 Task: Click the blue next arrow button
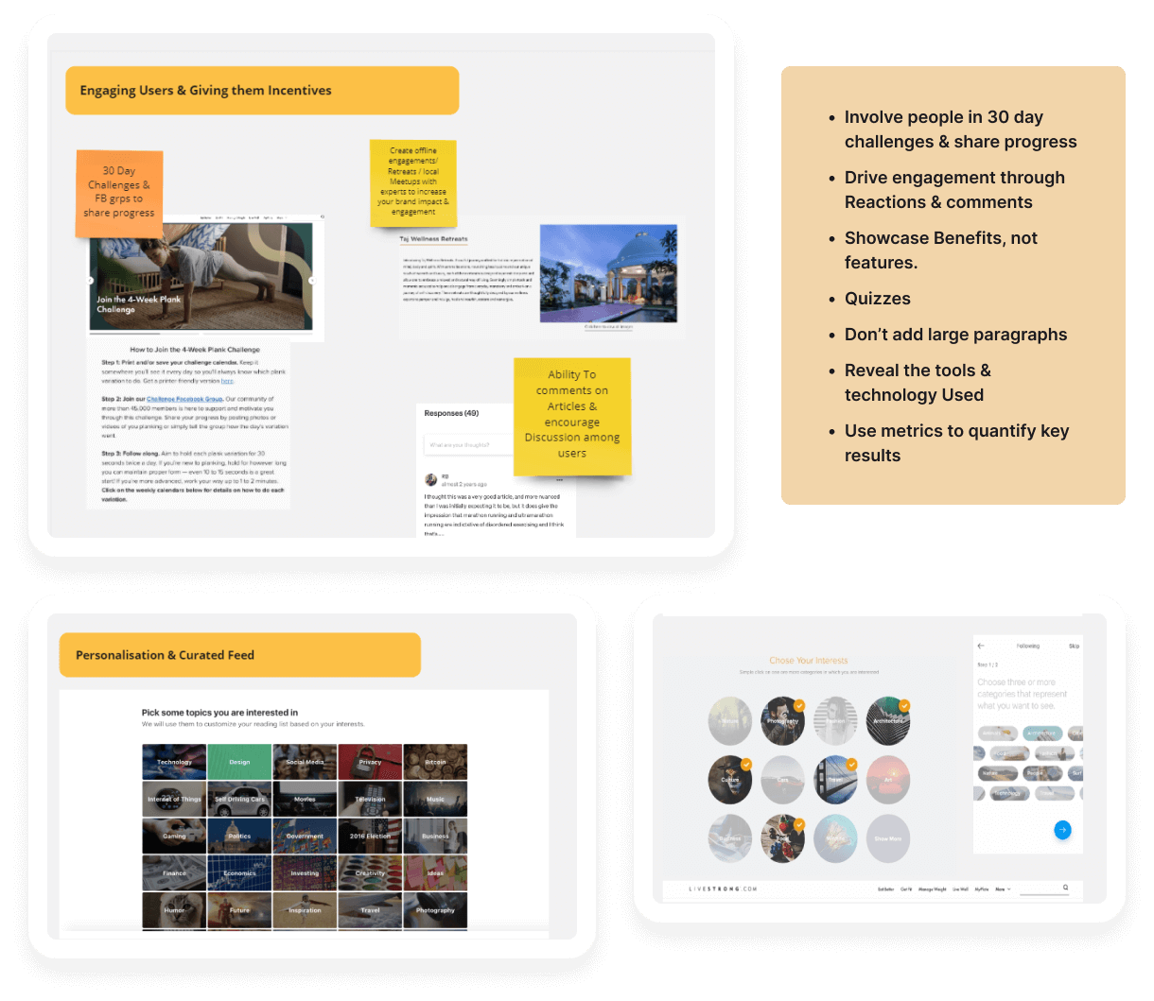pyautogui.click(x=1062, y=830)
